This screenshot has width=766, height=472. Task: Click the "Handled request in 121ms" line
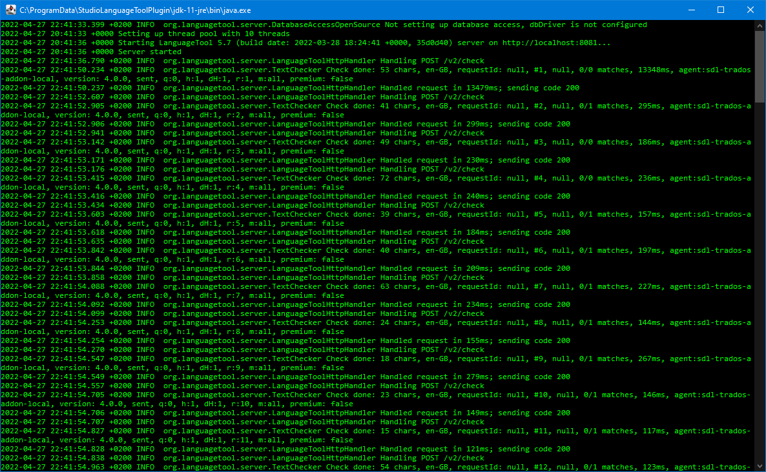(x=475, y=449)
